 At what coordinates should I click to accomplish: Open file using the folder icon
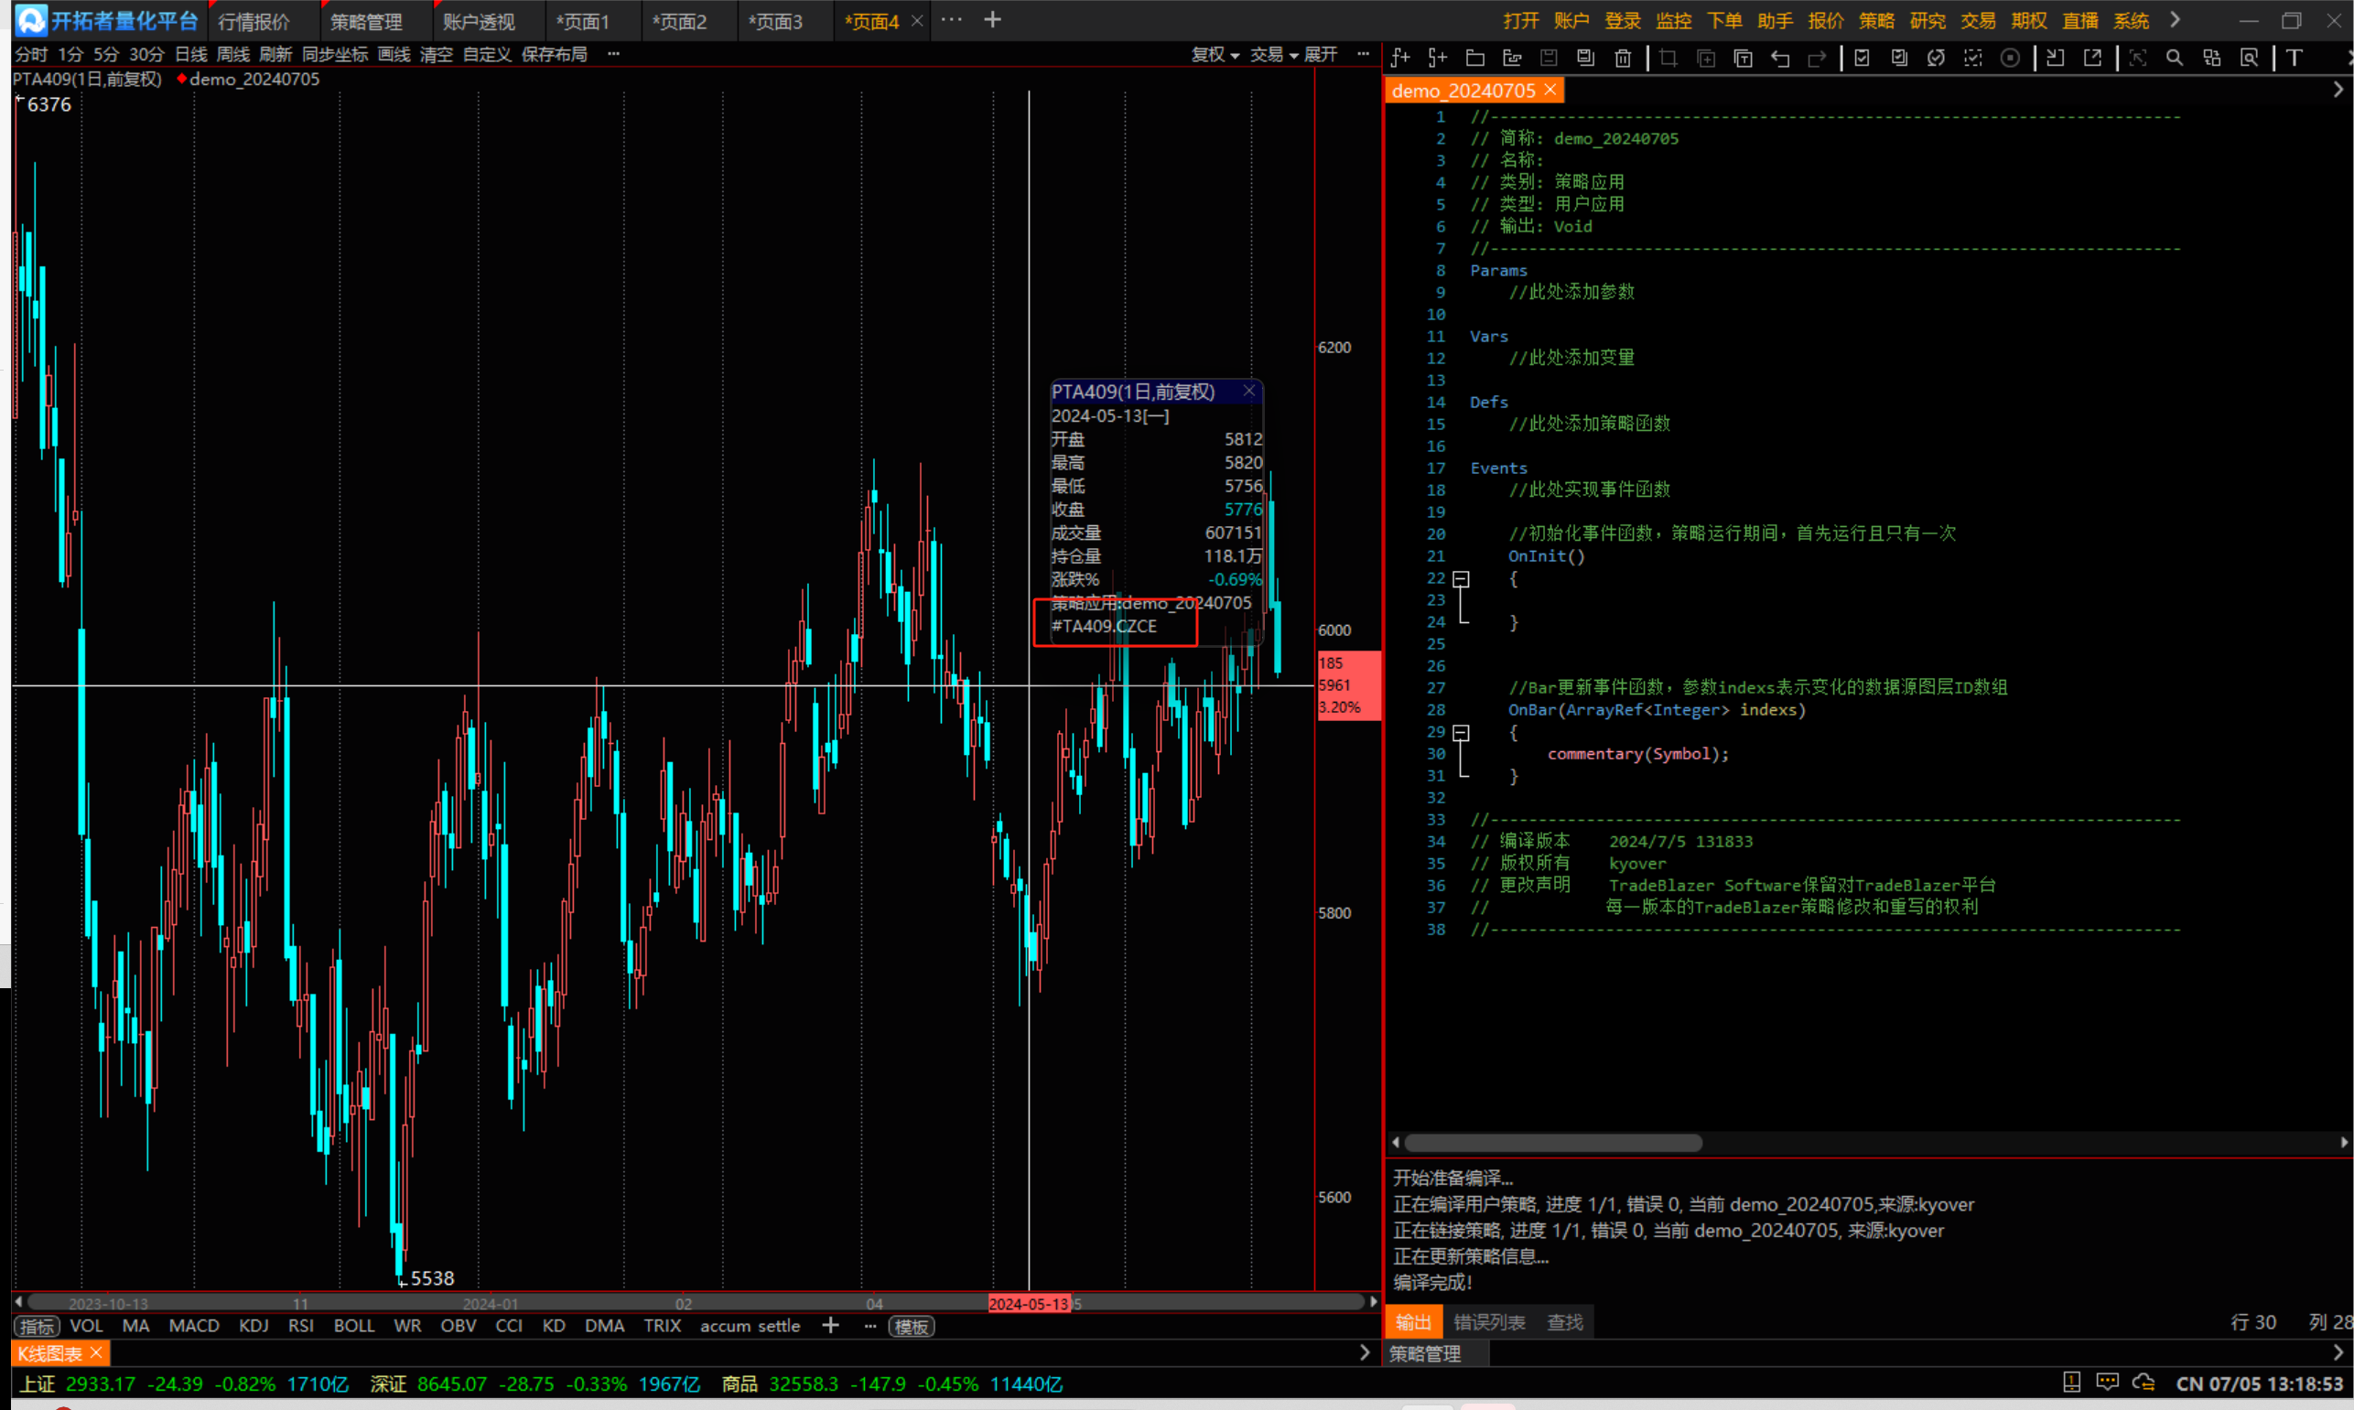pyautogui.click(x=1475, y=58)
